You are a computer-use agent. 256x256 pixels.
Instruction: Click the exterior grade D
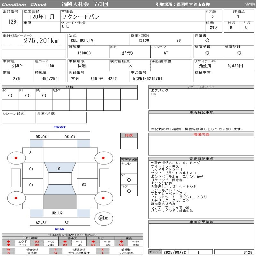click(x=231, y=28)
